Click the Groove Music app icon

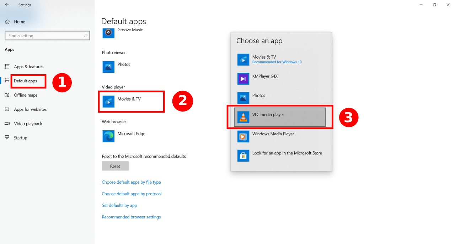point(108,33)
